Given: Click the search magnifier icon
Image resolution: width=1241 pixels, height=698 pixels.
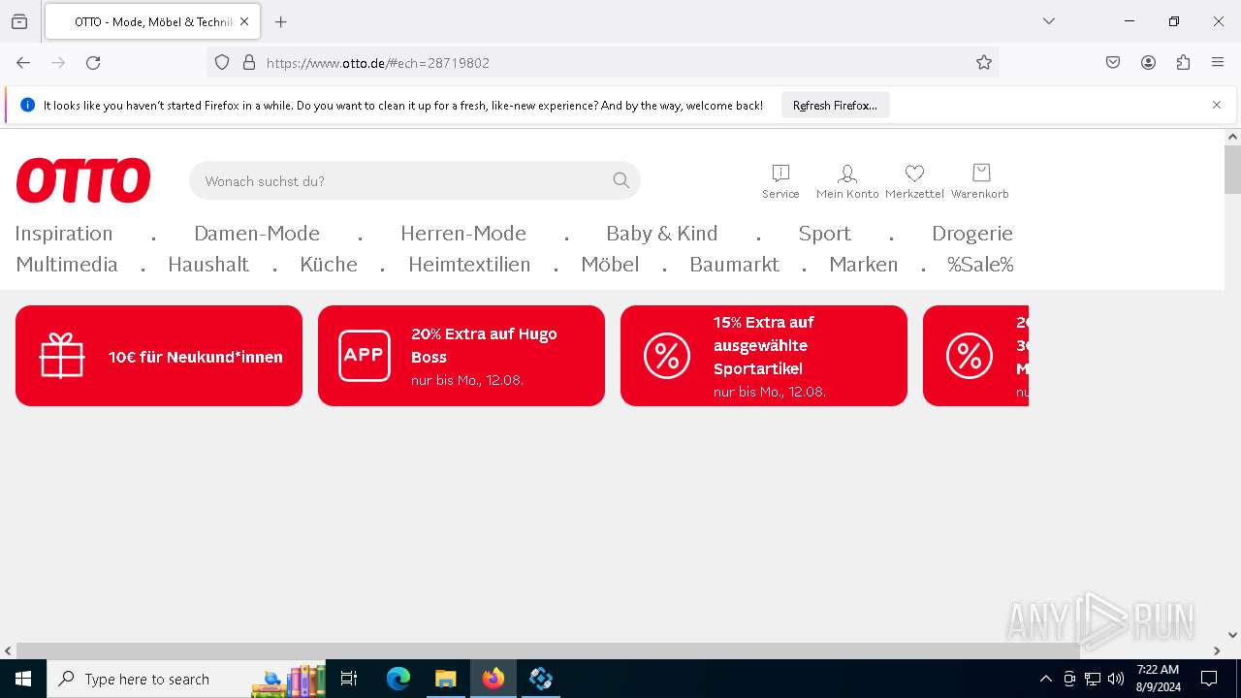Looking at the screenshot, I should [x=621, y=180].
